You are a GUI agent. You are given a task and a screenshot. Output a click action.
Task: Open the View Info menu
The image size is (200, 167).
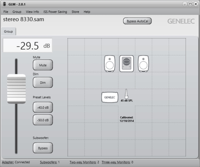tap(32, 12)
